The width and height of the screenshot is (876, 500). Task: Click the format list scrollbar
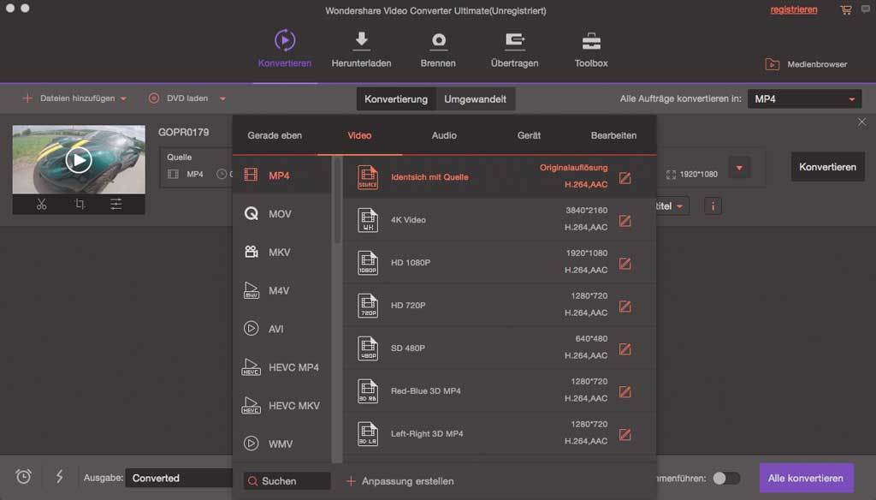337,201
